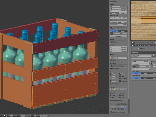Collapse the Transform panel
The height and width of the screenshot is (117, 156).
[x=110, y=1]
